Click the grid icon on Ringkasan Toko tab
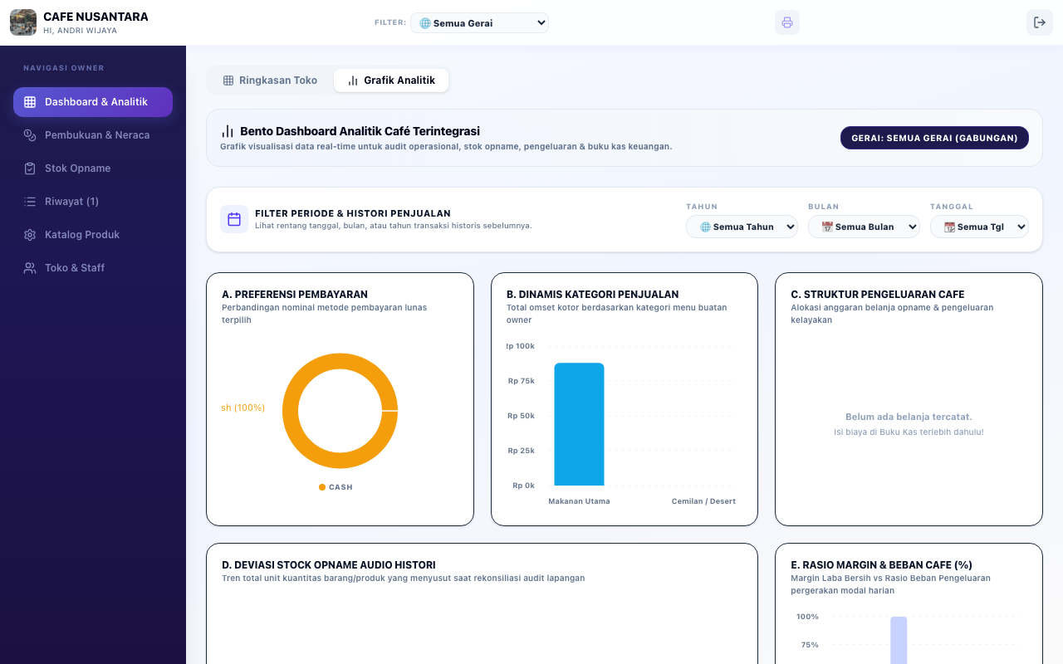 click(x=228, y=81)
